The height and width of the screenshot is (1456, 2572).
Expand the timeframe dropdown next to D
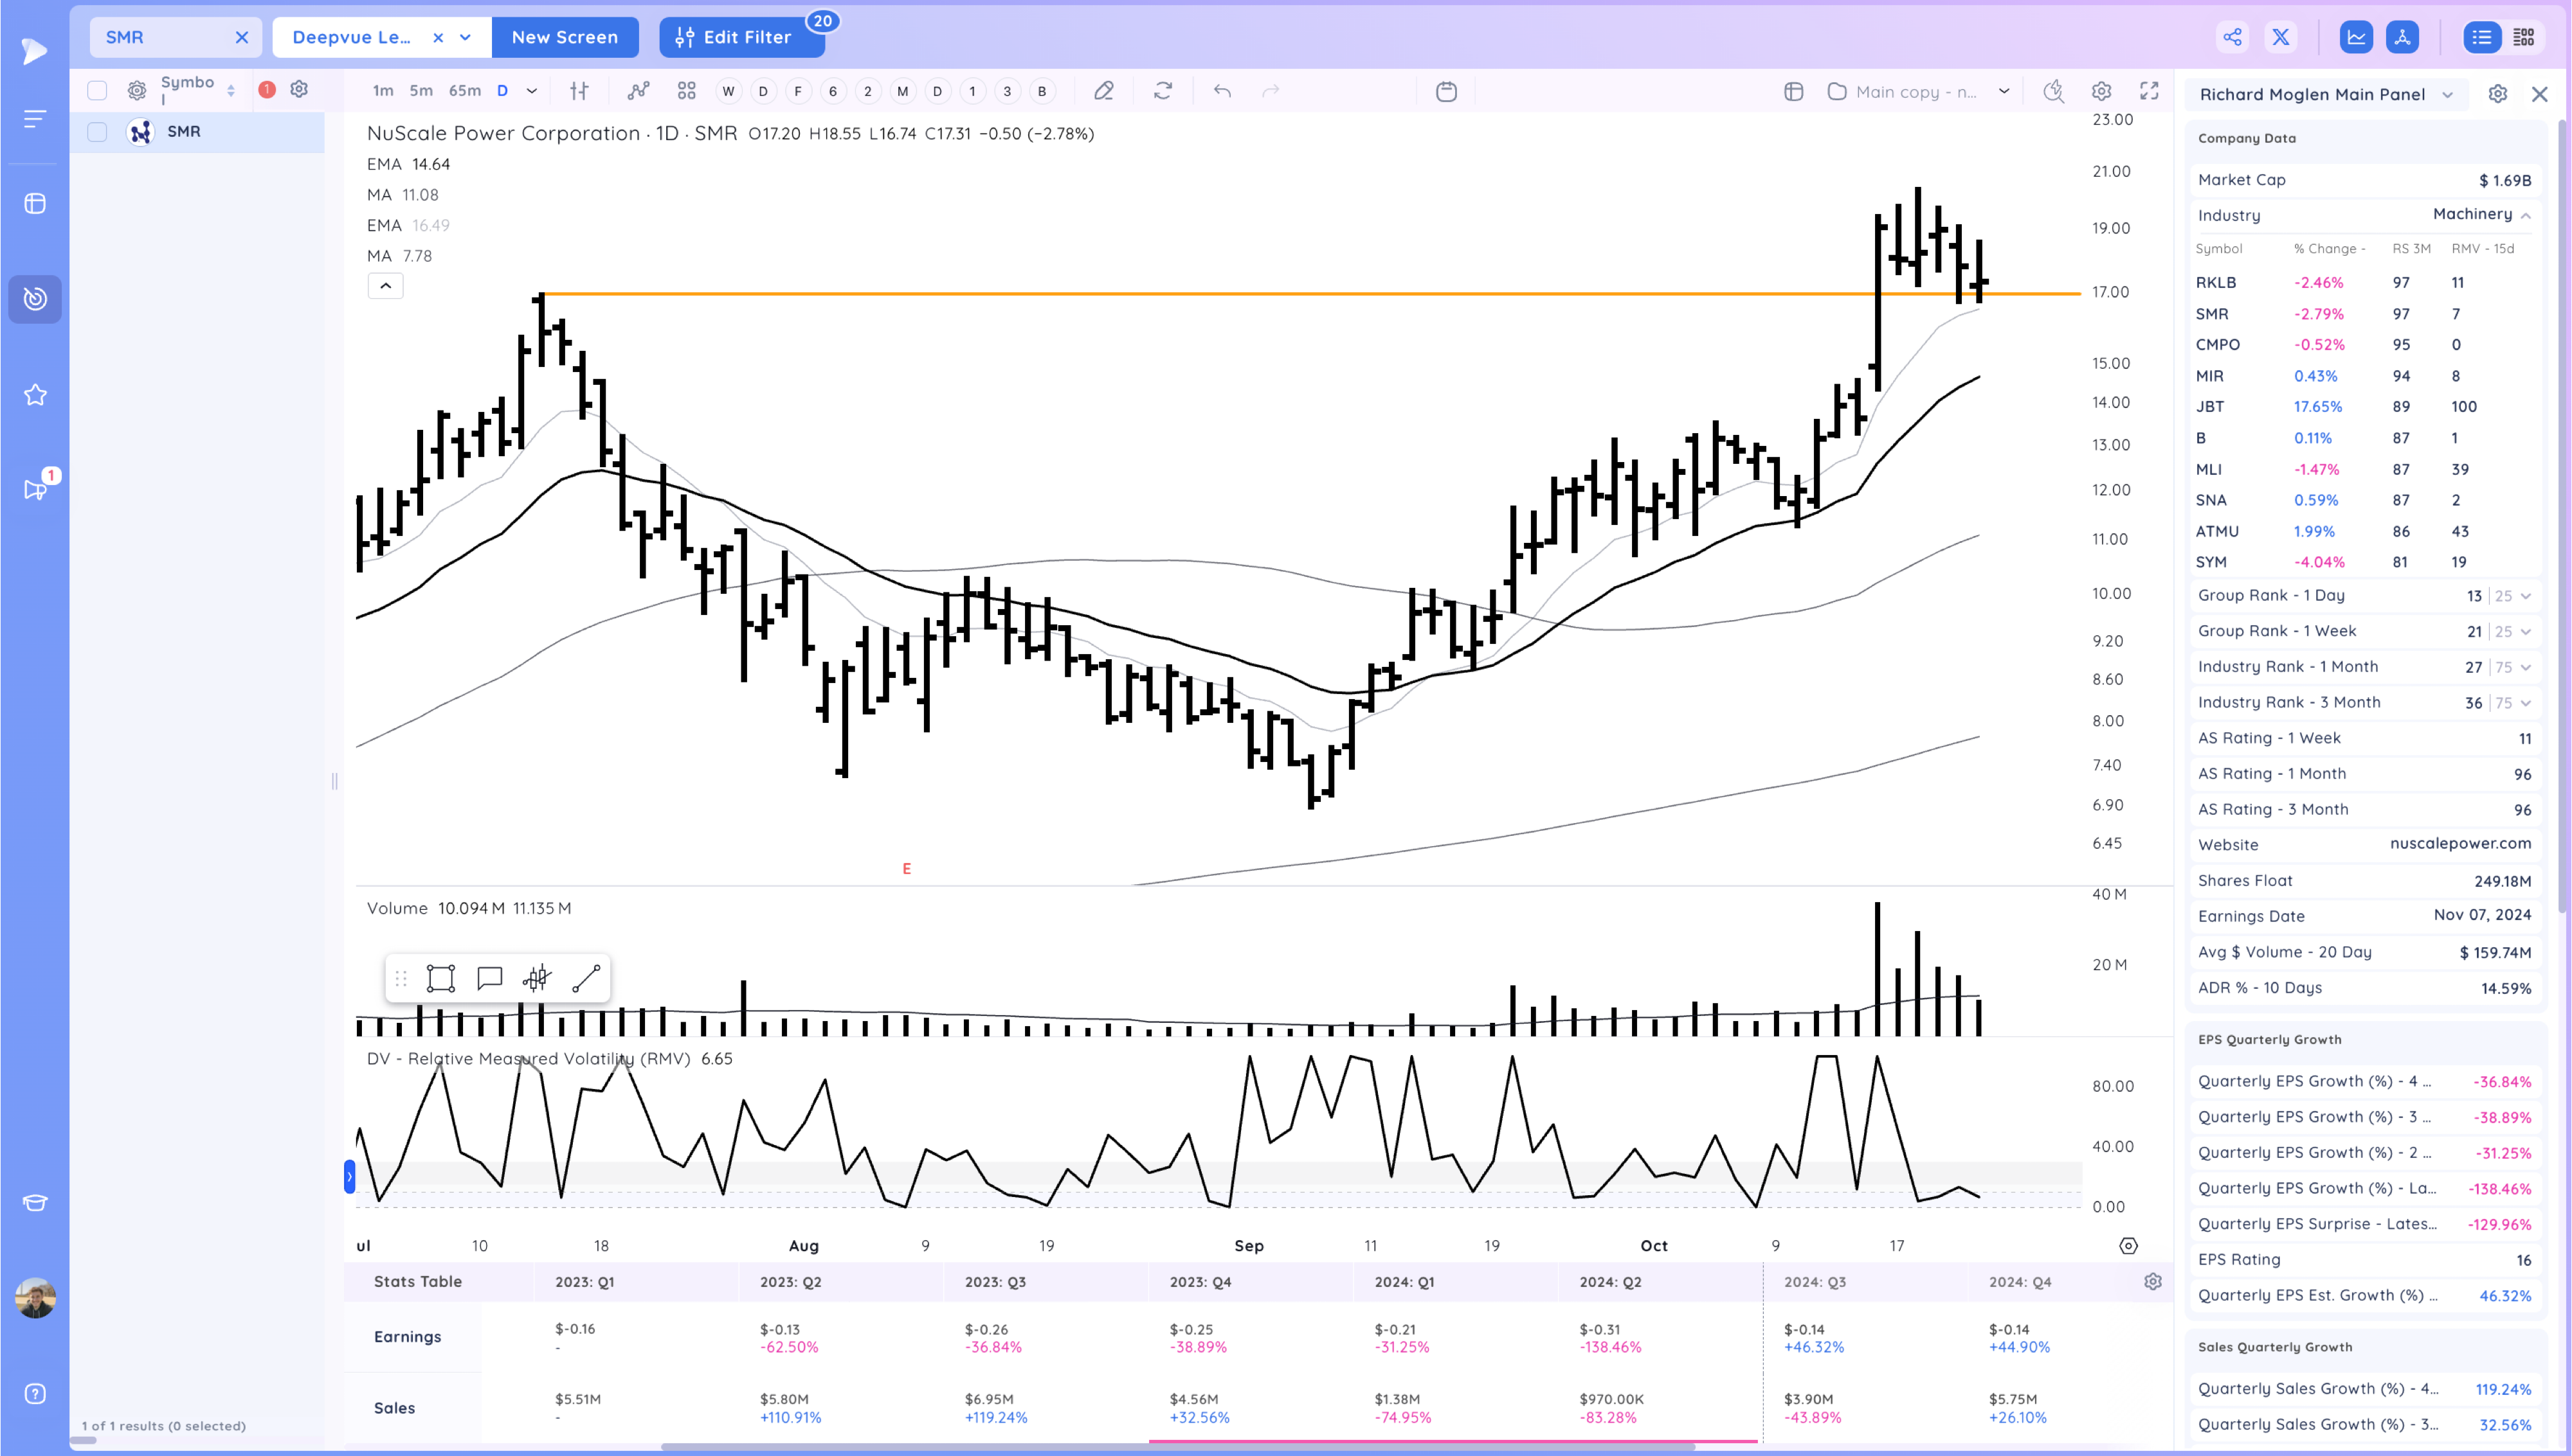532,90
